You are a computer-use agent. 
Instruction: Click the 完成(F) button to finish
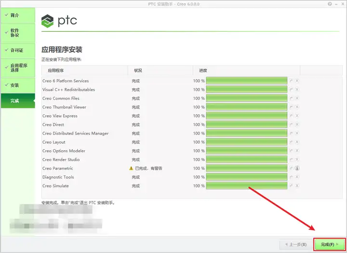(x=330, y=244)
